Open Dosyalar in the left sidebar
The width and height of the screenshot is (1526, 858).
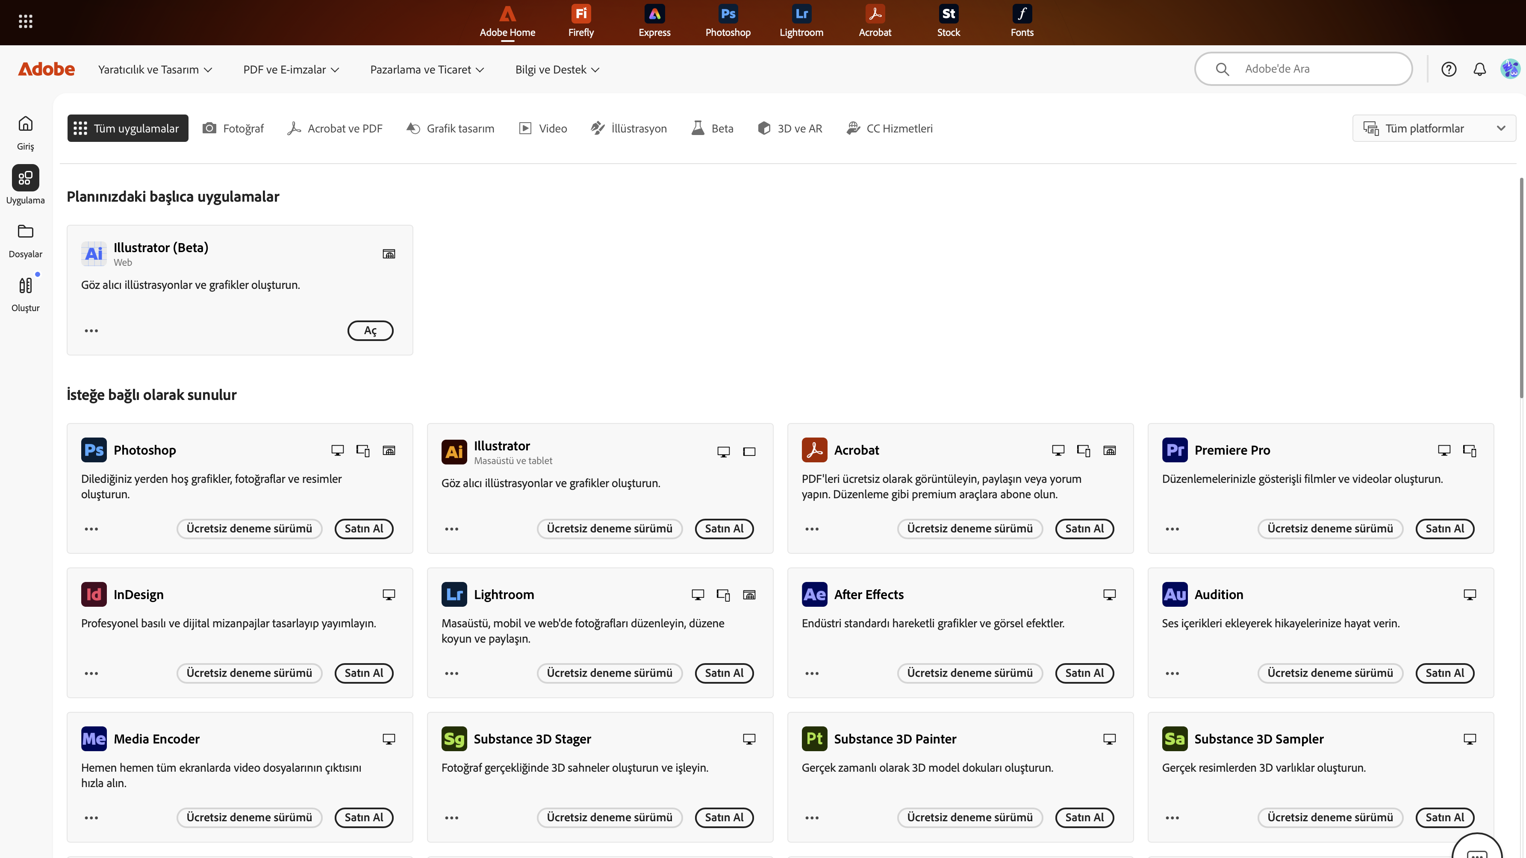pos(26,241)
